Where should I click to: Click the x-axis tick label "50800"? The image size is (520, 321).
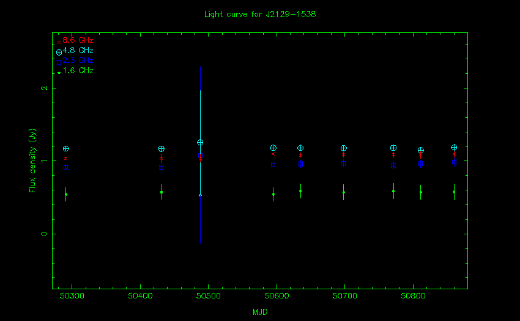point(413,296)
